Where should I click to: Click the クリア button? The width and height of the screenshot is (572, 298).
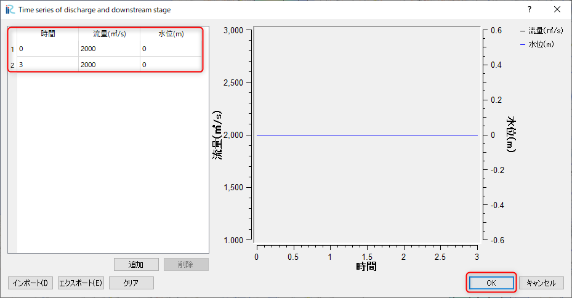point(131,283)
